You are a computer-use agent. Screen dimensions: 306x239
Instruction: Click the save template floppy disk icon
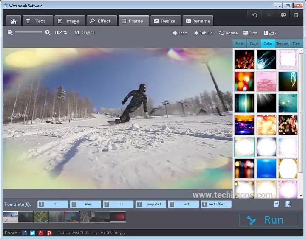(x=277, y=204)
